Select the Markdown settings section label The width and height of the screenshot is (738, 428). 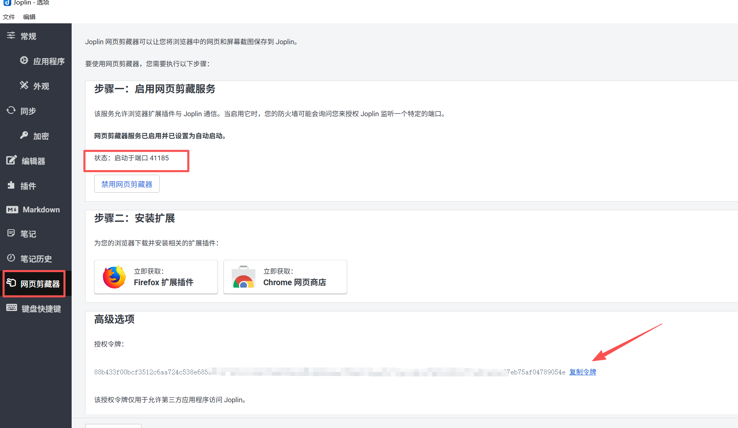[41, 209]
